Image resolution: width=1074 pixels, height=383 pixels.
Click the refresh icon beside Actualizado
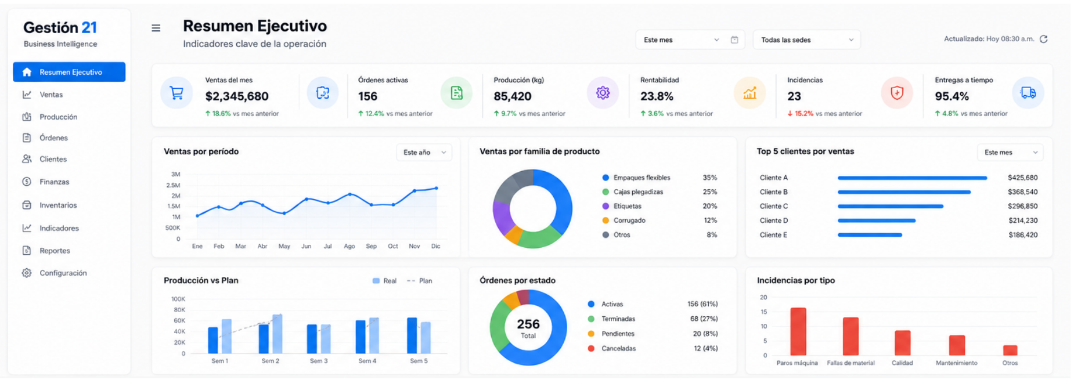[x=1043, y=39]
